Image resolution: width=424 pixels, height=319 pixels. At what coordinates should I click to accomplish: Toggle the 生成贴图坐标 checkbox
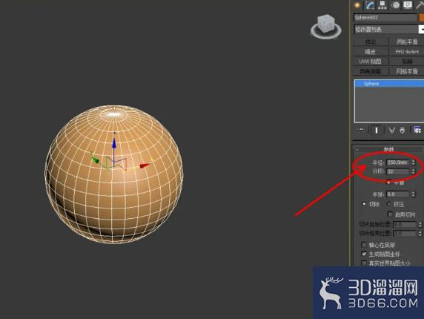pos(364,254)
